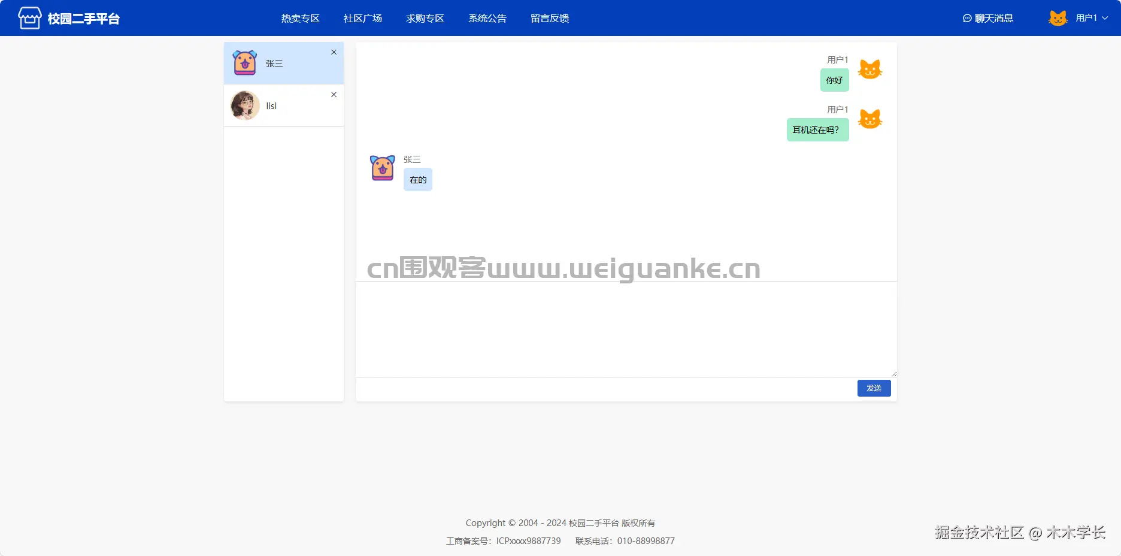
Task: Close the 张三 conversation
Action: click(x=334, y=52)
